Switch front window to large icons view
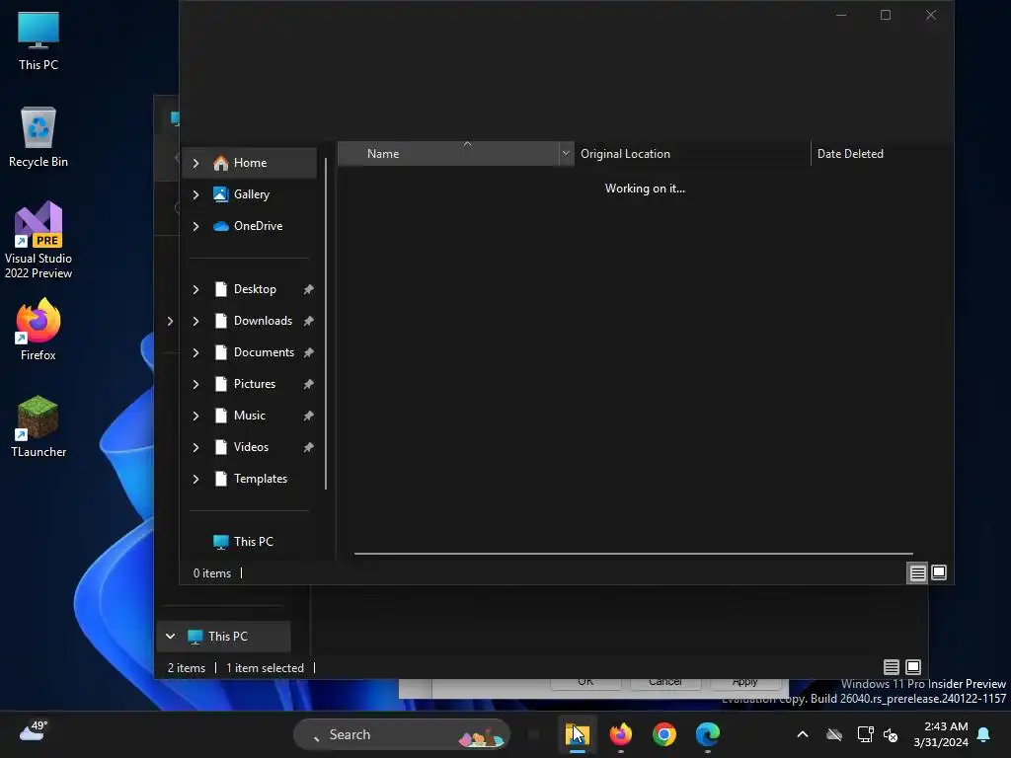1011x758 pixels. 940,572
